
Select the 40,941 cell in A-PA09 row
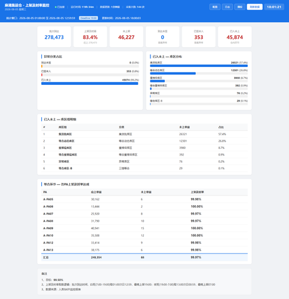(95, 228)
